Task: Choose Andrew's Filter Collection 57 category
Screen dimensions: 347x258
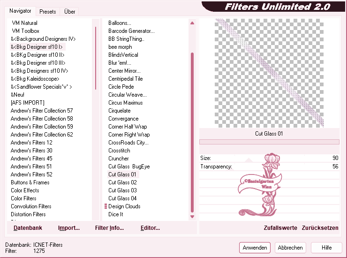Action: (42, 111)
